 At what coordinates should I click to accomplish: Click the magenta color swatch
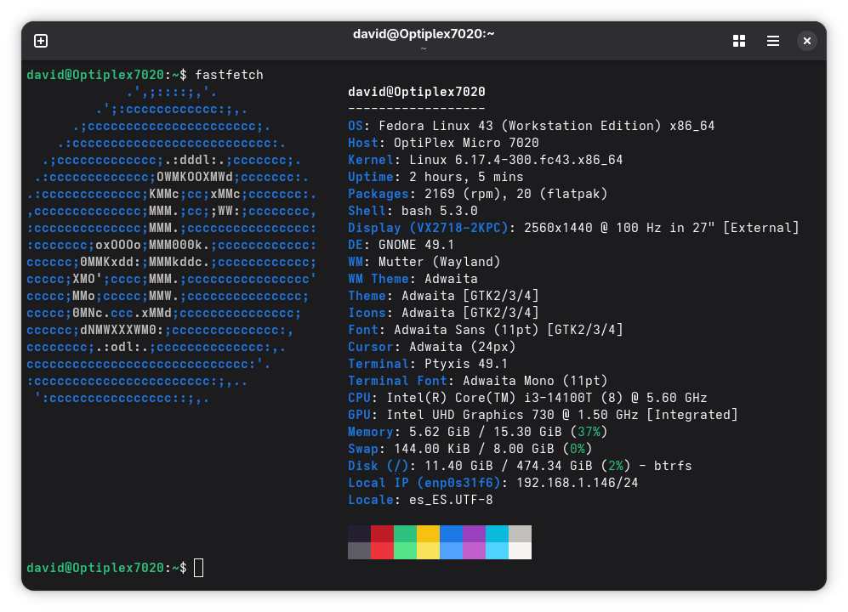473,541
